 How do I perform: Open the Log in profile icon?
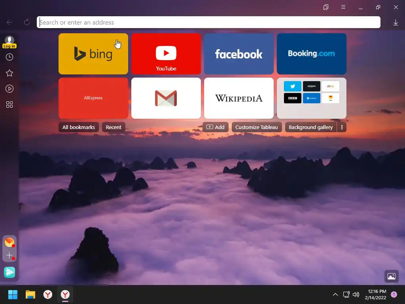(9, 42)
